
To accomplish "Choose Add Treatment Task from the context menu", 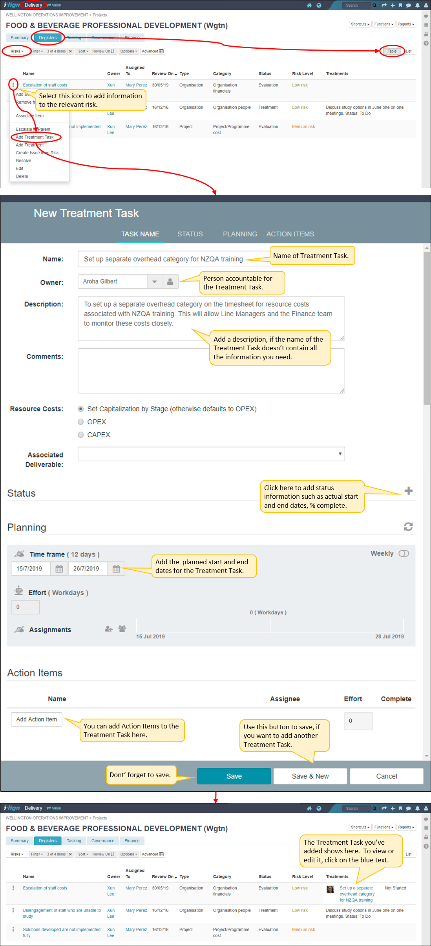I will click(x=35, y=137).
